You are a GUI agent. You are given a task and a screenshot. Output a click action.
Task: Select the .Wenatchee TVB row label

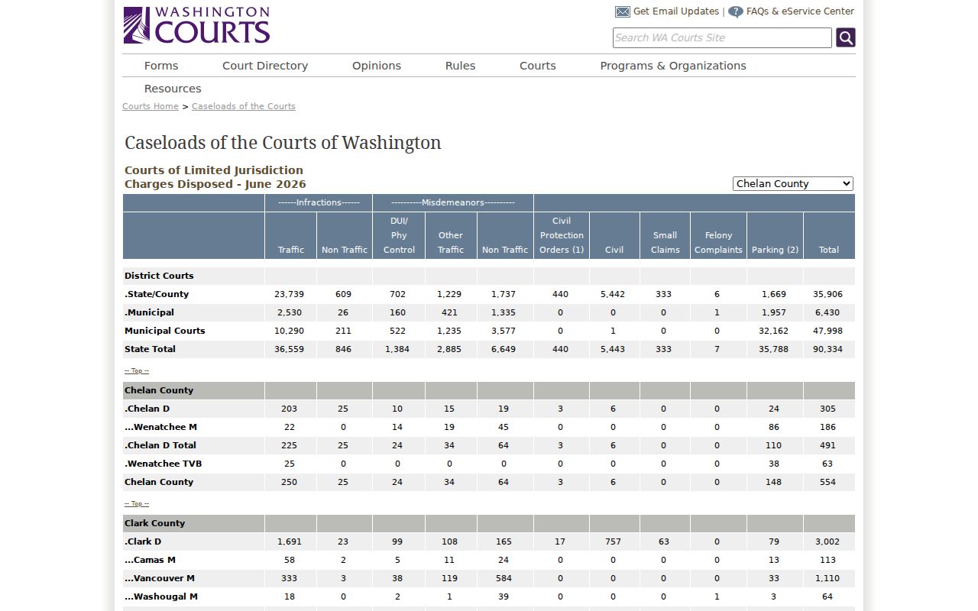pyautogui.click(x=164, y=464)
